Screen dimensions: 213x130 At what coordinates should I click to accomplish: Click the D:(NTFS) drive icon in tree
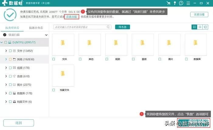point(10,42)
